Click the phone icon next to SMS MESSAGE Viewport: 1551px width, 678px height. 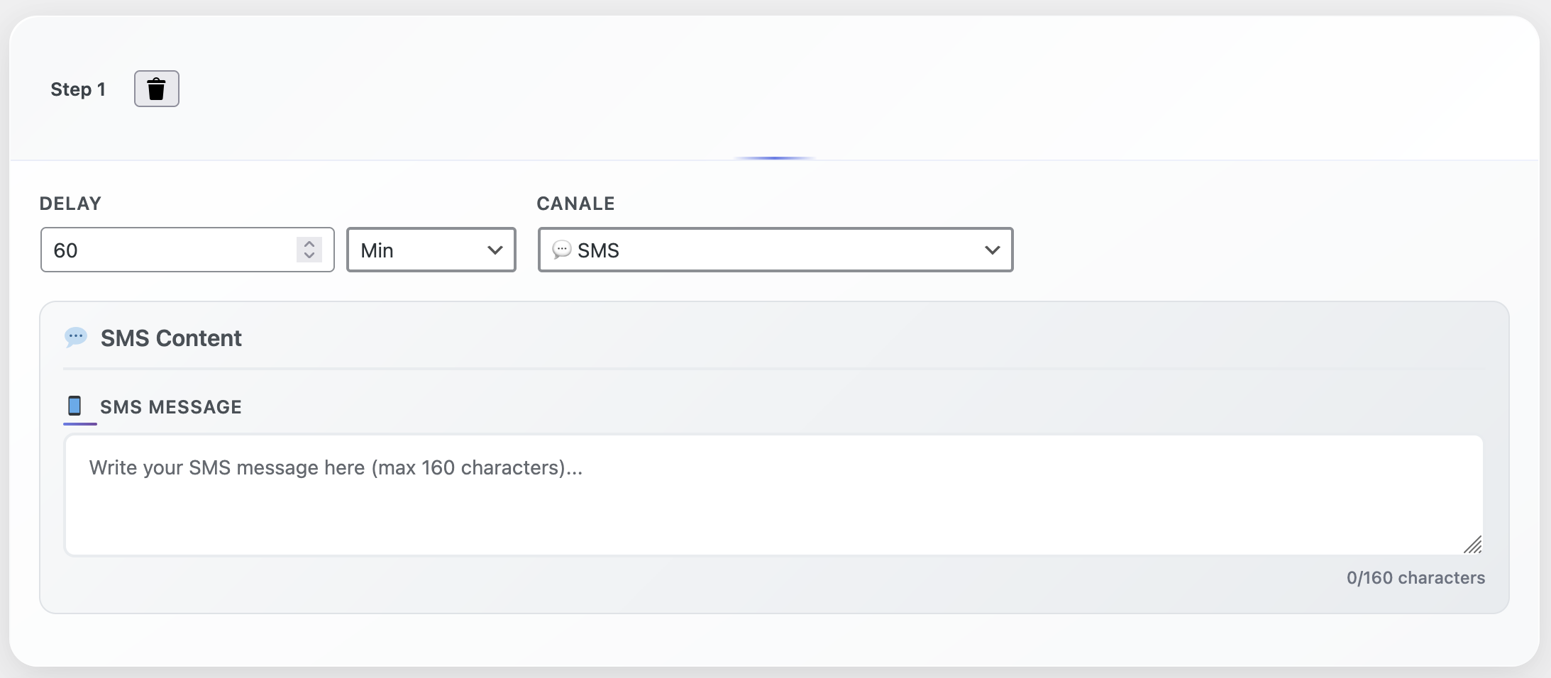point(74,406)
